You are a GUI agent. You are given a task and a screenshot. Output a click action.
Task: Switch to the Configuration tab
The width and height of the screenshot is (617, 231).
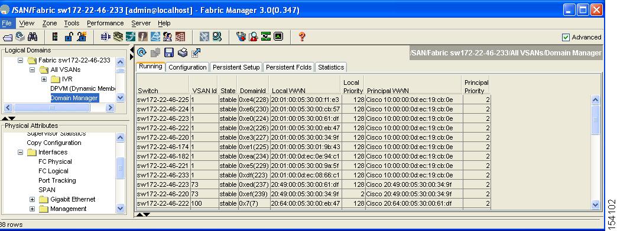tap(187, 67)
